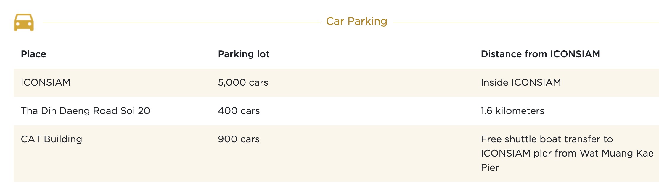Click the 1.6 kilometers distance cell
Image resolution: width=659 pixels, height=189 pixels.
(512, 111)
